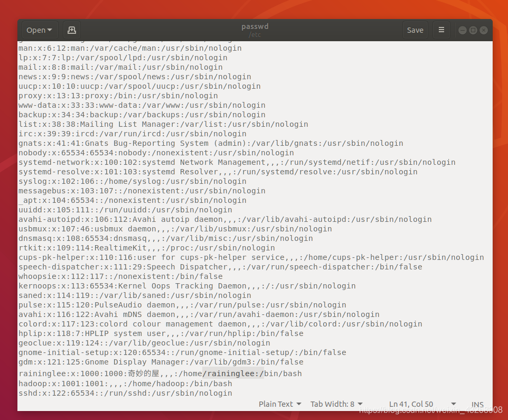The height and width of the screenshot is (420, 508).
Task: Click the geoclue:x:119:124 line
Action: tap(144, 343)
